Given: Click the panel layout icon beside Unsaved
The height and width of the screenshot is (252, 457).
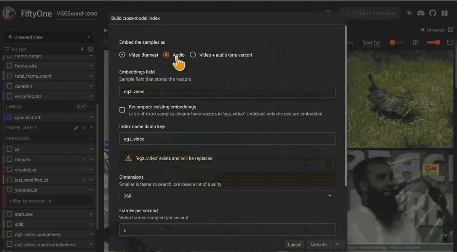Looking at the screenshot, I should (450, 30).
